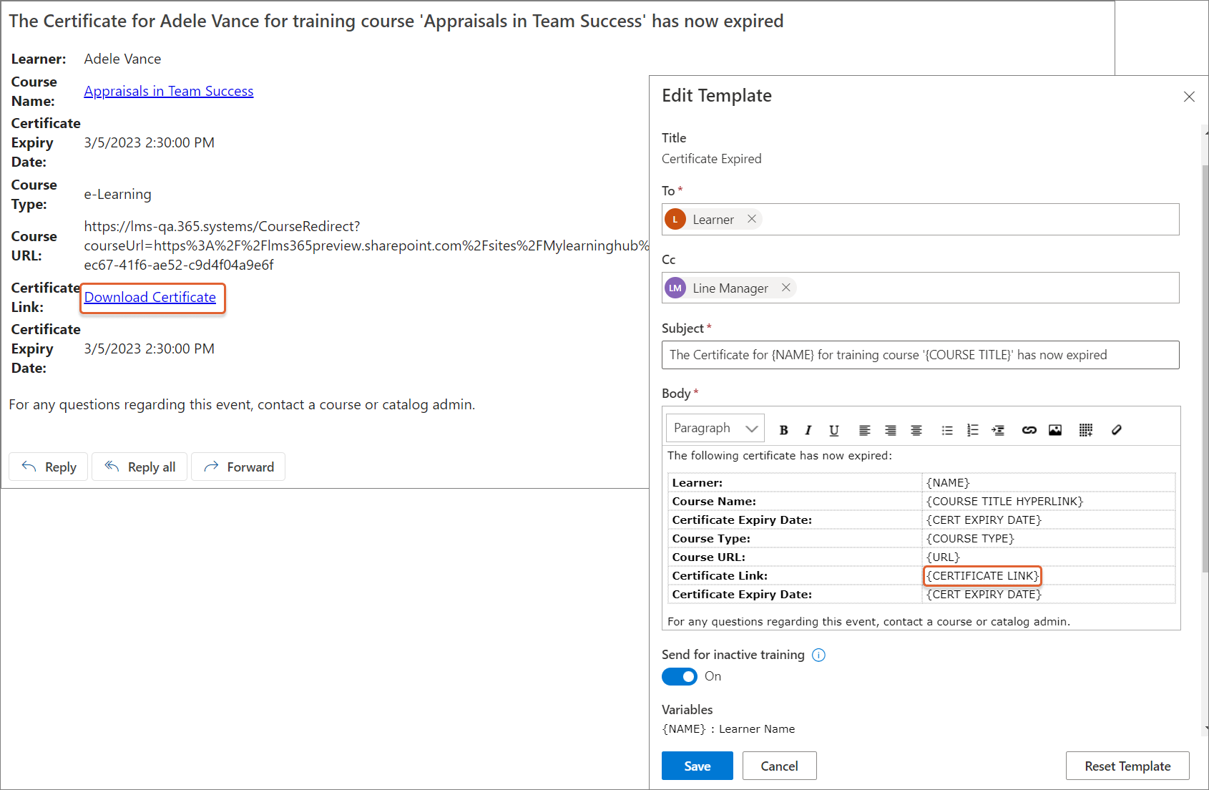1209x790 pixels.
Task: Click into the Subject input field
Action: (x=920, y=355)
